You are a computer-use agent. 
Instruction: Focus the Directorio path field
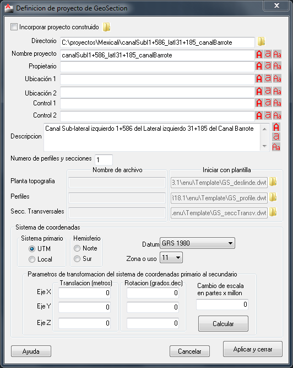pyautogui.click(x=158, y=42)
